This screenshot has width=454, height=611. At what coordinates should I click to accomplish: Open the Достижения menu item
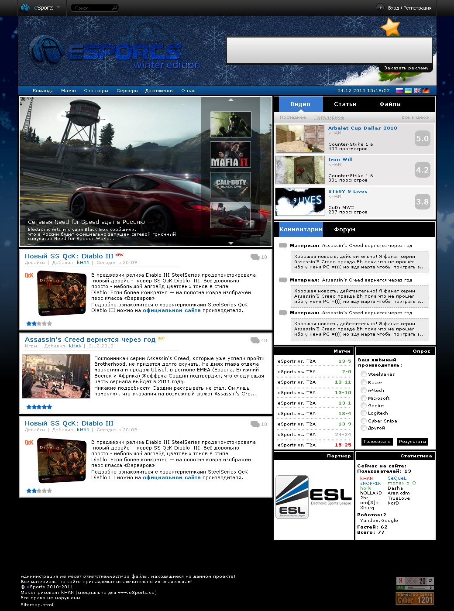pos(159,91)
